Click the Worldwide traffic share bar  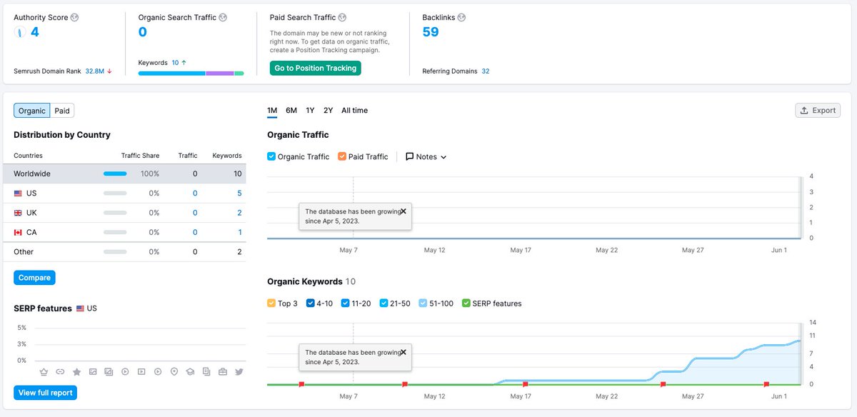115,174
